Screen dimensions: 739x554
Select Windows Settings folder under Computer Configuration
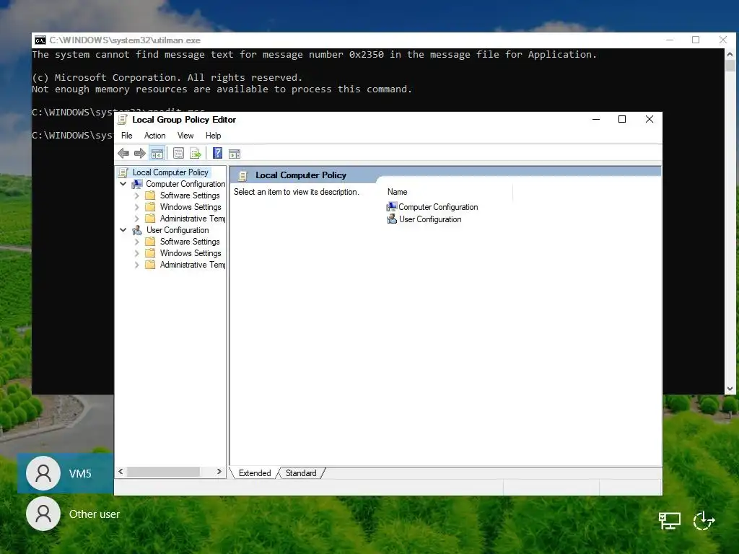tap(191, 207)
